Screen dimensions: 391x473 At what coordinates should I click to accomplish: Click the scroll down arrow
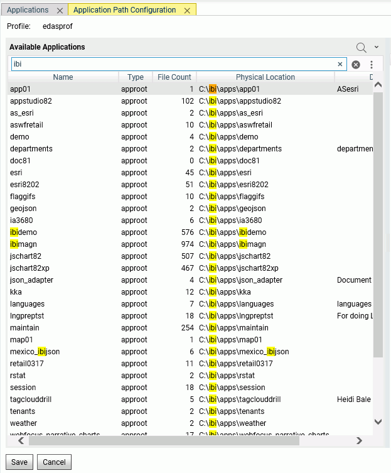click(x=378, y=421)
